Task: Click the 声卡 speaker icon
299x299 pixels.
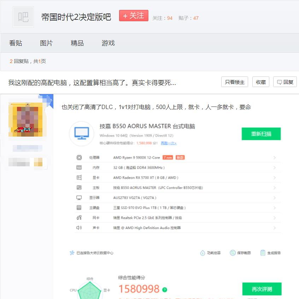Action: click(x=79, y=228)
